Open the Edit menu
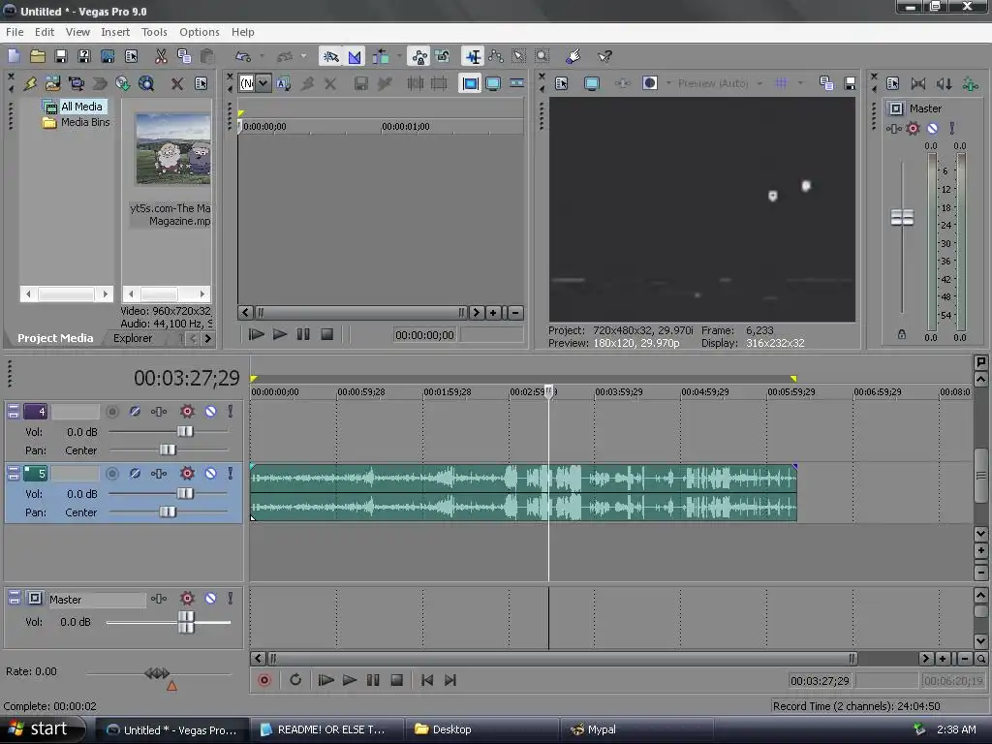Viewport: 992px width, 744px height. tap(45, 32)
